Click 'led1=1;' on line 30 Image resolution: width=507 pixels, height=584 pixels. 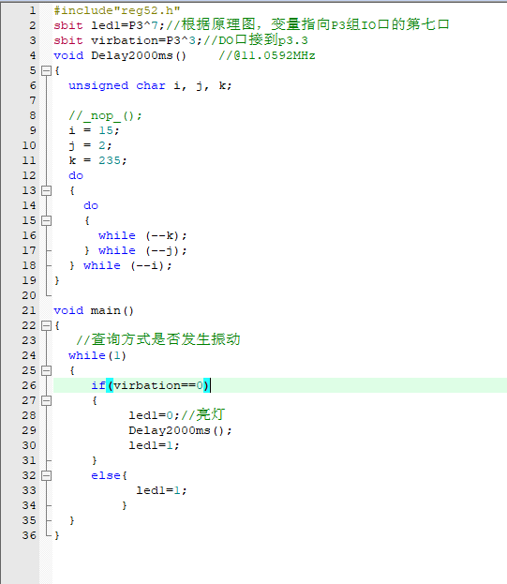[154, 445]
